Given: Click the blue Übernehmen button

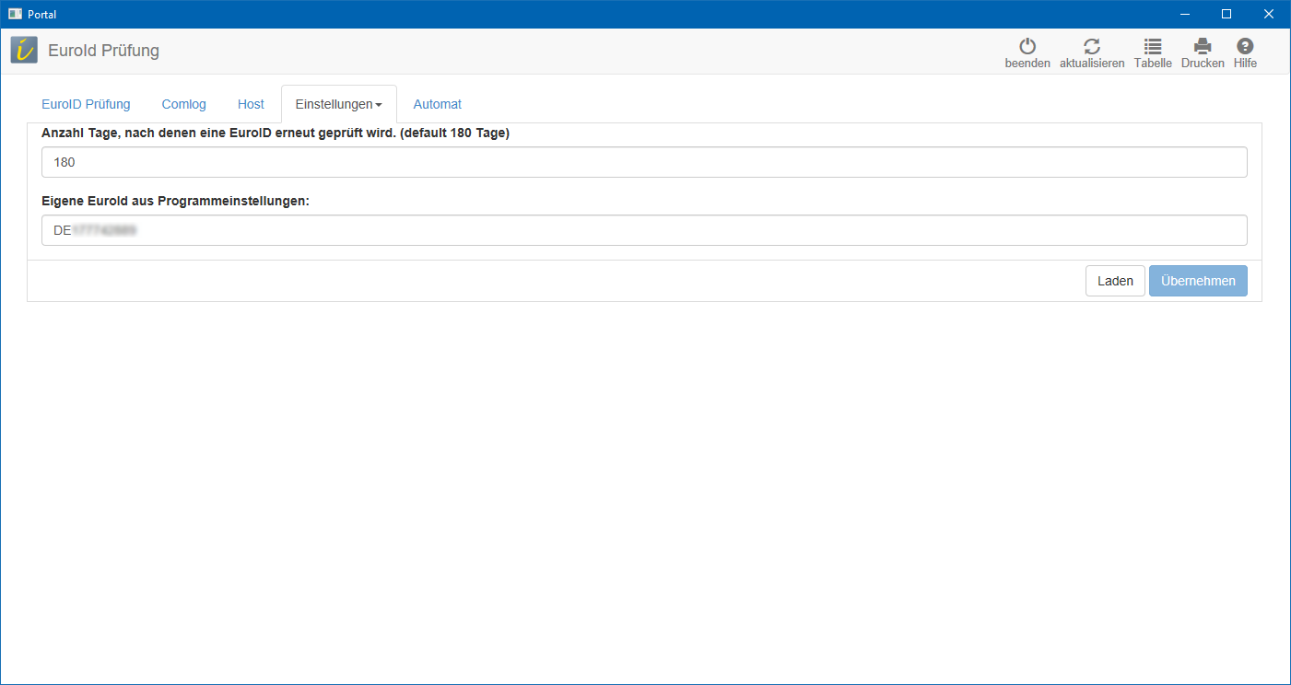Looking at the screenshot, I should pyautogui.click(x=1197, y=281).
